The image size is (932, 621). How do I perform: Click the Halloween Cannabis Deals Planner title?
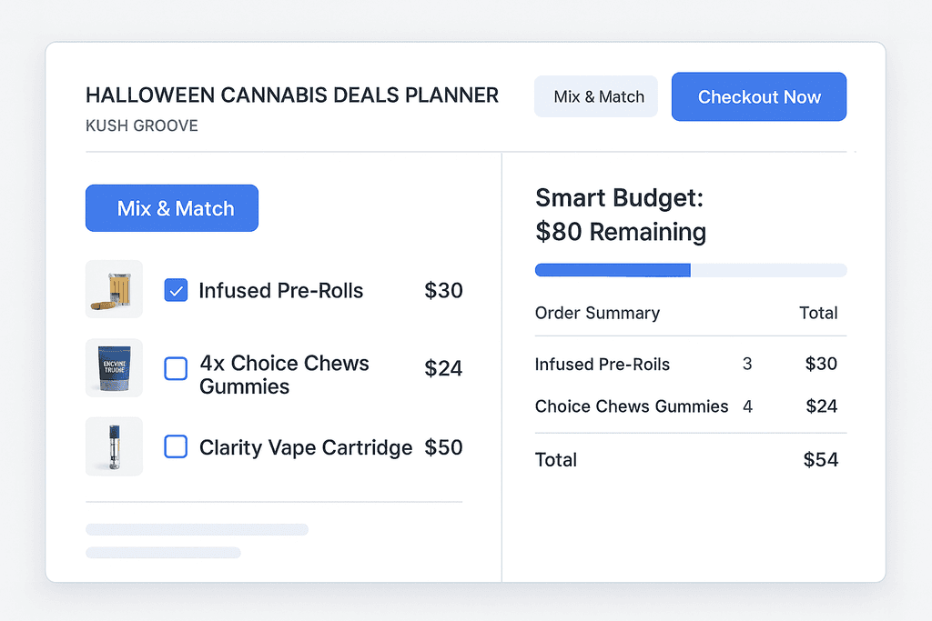pos(291,95)
